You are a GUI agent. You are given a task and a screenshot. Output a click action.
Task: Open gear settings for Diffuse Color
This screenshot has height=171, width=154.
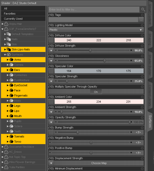(142, 36)
